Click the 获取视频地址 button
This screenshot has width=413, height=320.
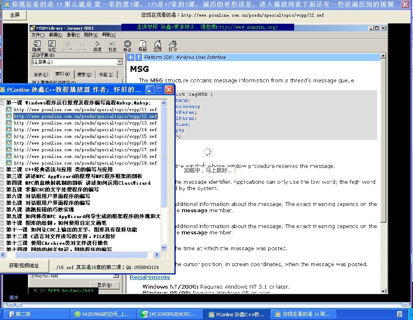coord(24,266)
